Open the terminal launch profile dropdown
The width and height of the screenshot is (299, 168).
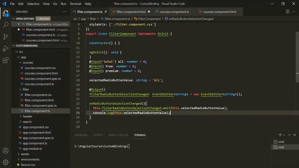pyautogui.click(x=284, y=135)
